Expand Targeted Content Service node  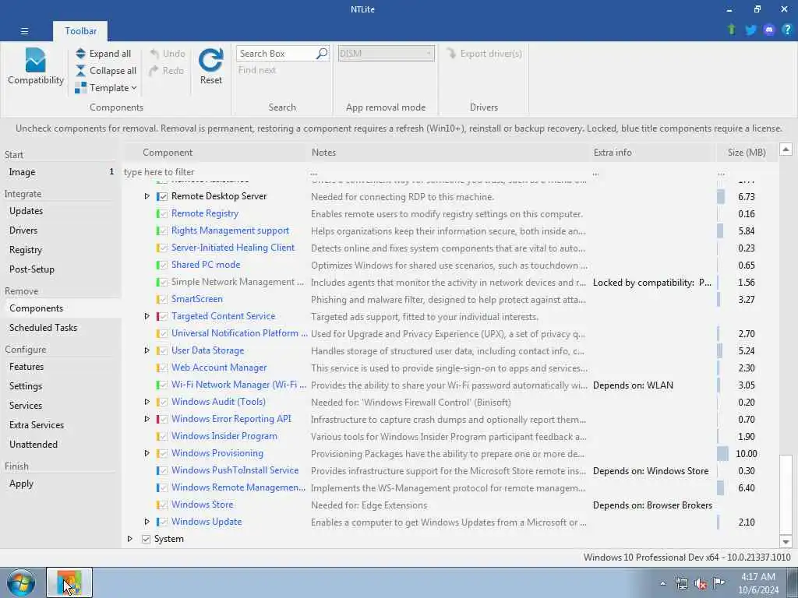tap(147, 316)
